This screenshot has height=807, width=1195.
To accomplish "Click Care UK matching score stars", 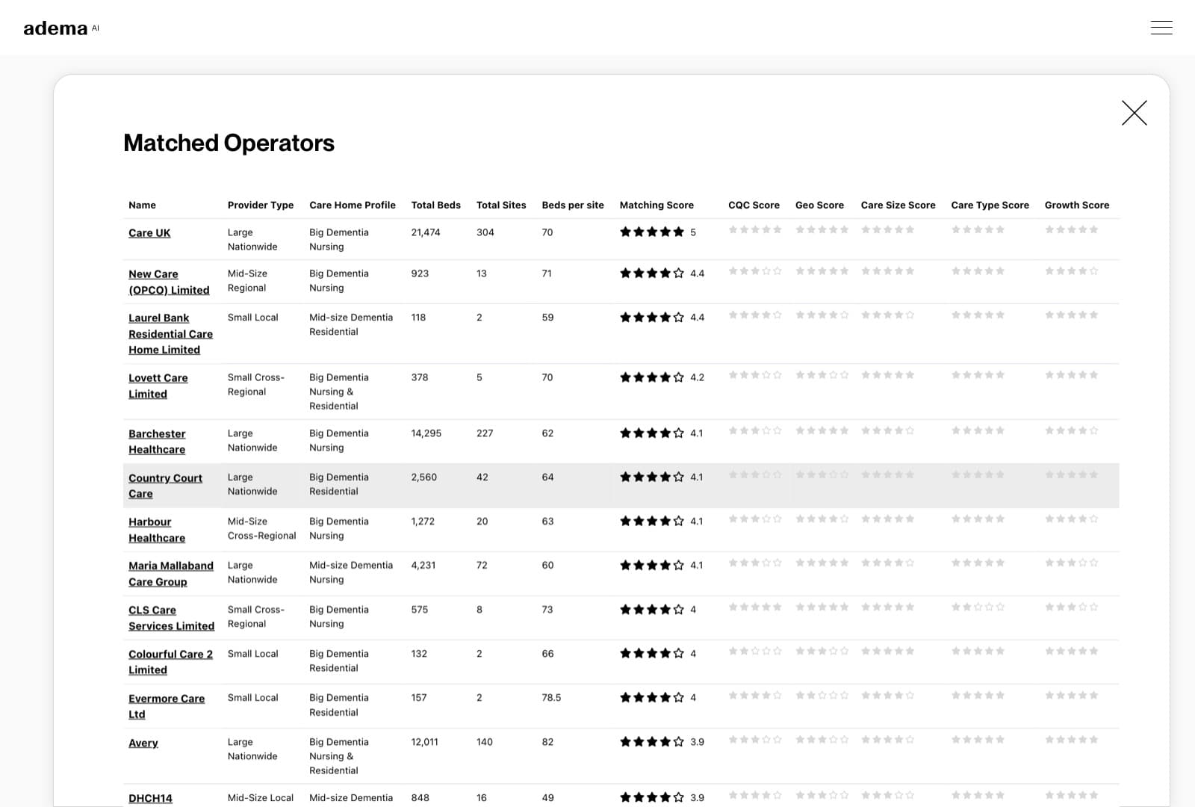I will pyautogui.click(x=652, y=232).
